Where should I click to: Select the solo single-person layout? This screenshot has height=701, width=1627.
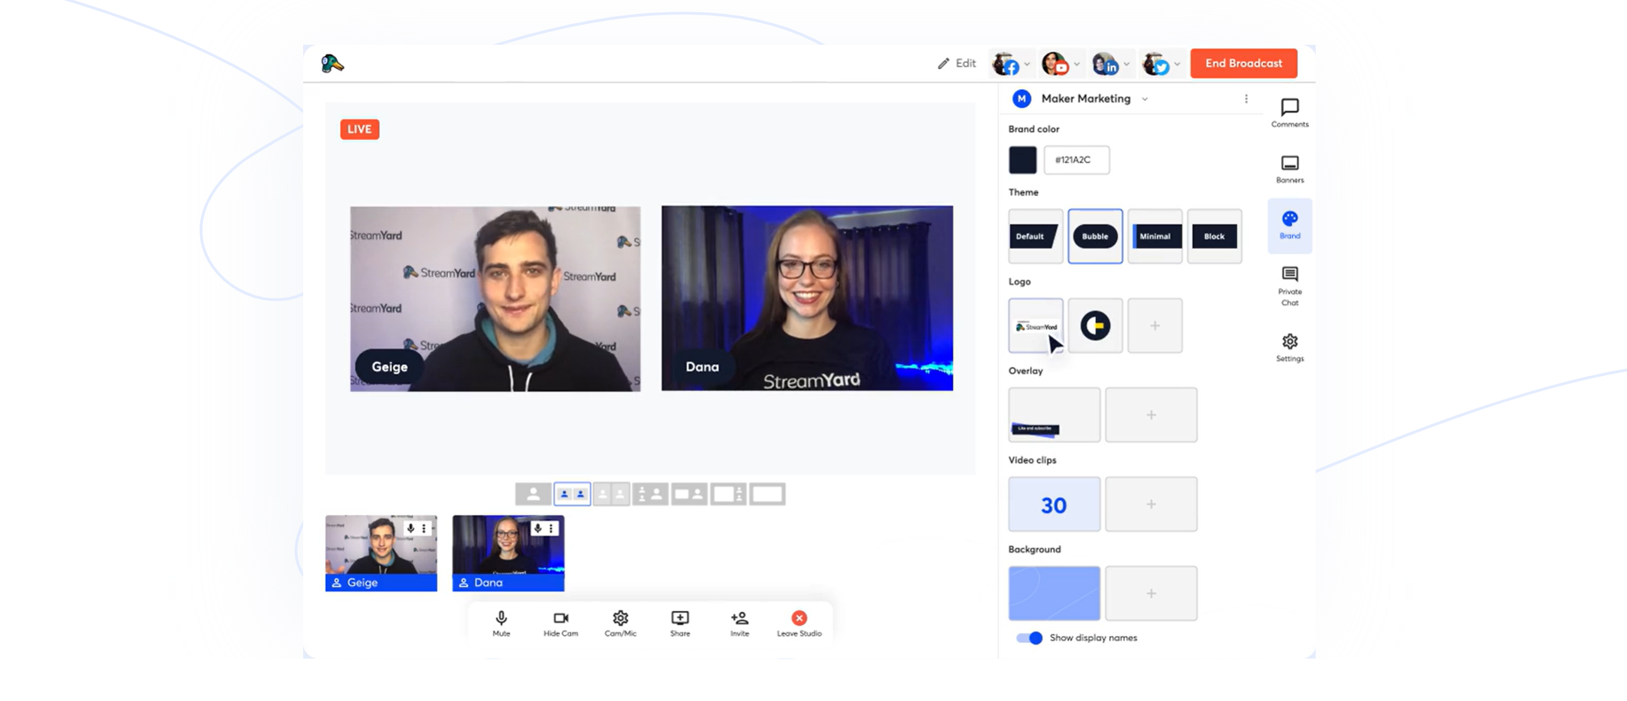tap(533, 494)
